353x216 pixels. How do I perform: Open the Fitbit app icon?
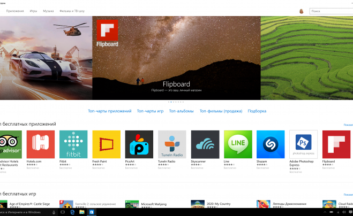(73, 144)
